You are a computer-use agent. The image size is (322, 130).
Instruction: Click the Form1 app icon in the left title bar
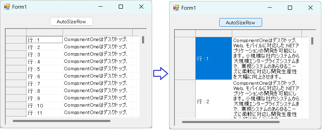click(x=7, y=7)
